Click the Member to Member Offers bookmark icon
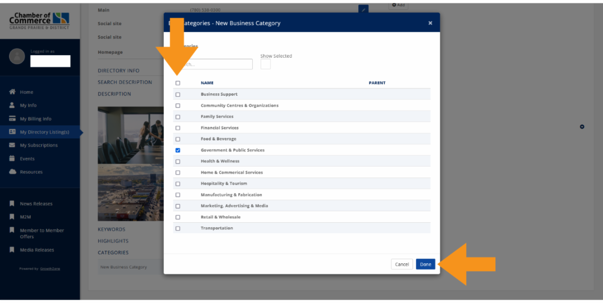The image size is (603, 303). [x=12, y=230]
